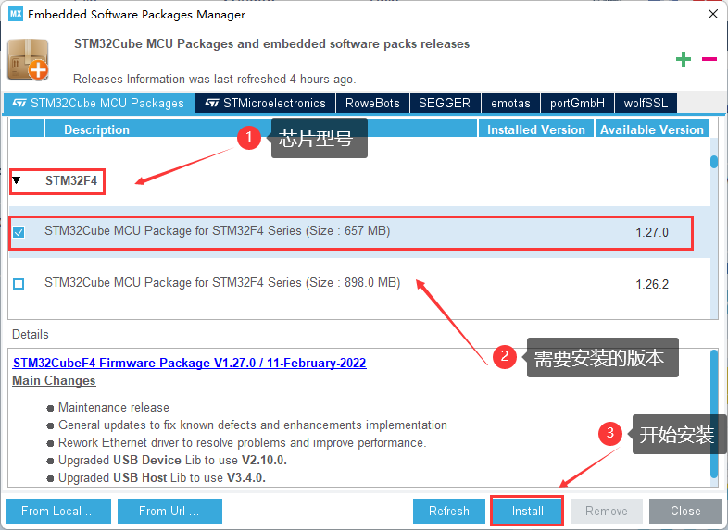728x530 pixels.
Task: Check the 1.26.2 STM32F4 package checkbox
Action: pos(19,283)
